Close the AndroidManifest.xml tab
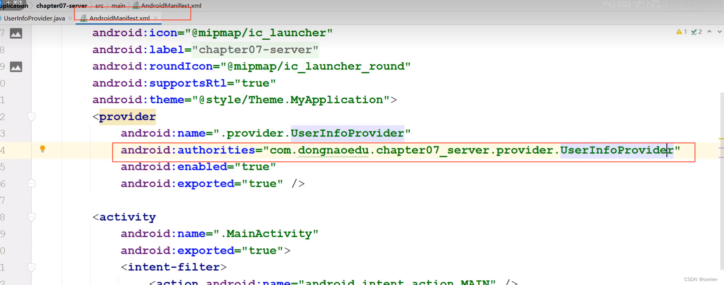The width and height of the screenshot is (724, 285). [x=156, y=18]
